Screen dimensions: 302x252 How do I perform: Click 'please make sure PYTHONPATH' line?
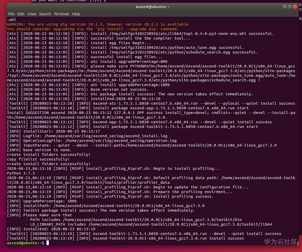pos(151,73)
